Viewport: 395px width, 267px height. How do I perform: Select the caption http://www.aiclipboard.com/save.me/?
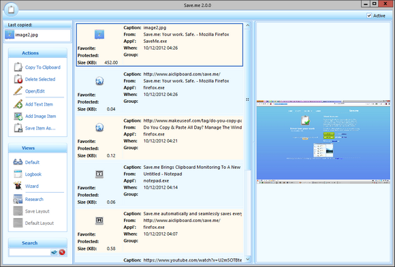coord(182,74)
